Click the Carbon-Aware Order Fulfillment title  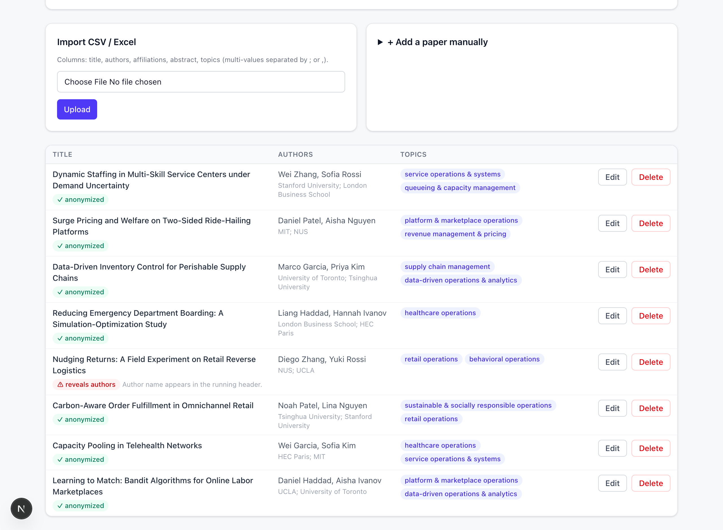pos(153,405)
